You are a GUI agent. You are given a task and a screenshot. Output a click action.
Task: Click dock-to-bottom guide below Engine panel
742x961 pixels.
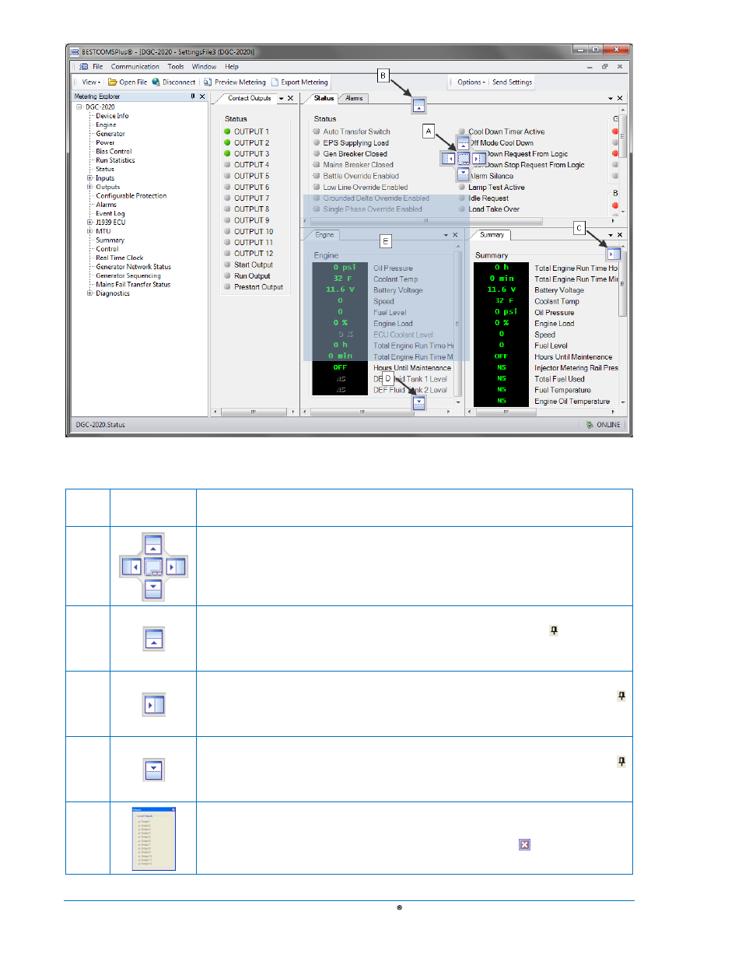(x=419, y=402)
